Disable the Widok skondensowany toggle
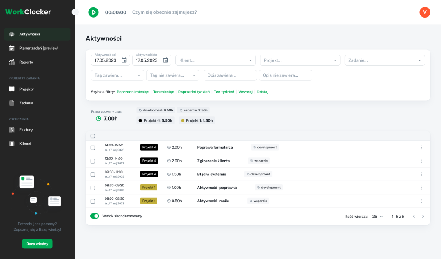The height and width of the screenshot is (259, 441). pos(95,216)
